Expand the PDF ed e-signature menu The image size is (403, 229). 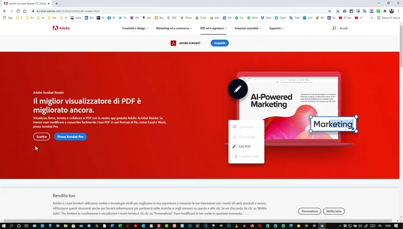click(x=213, y=28)
